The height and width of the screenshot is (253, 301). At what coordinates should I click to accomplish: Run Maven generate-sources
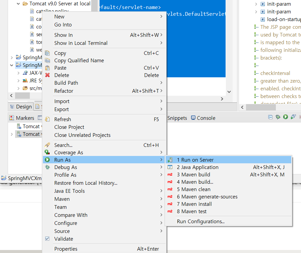point(228,197)
